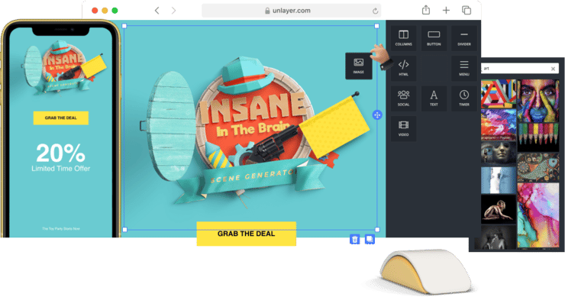The image size is (565, 297).
Task: Reload the page in the address bar
Action: [x=375, y=11]
